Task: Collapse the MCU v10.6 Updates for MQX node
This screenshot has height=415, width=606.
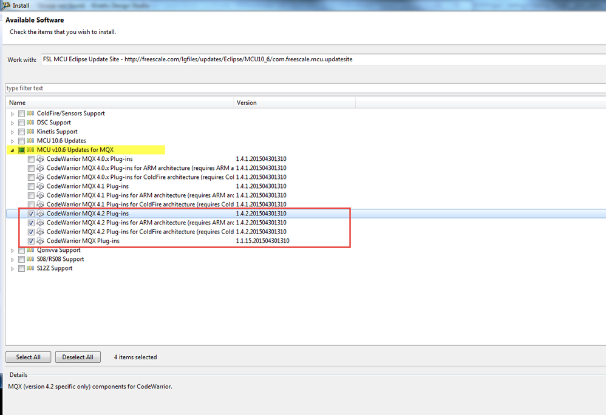Action: (12, 150)
